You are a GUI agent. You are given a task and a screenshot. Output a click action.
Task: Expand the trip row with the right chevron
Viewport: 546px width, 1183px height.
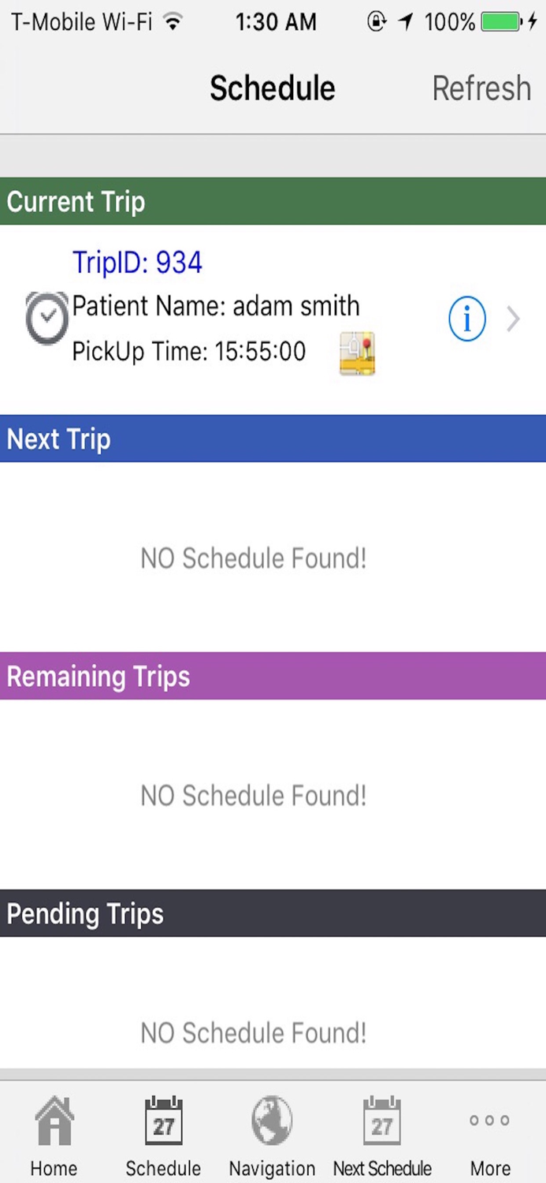(x=514, y=319)
